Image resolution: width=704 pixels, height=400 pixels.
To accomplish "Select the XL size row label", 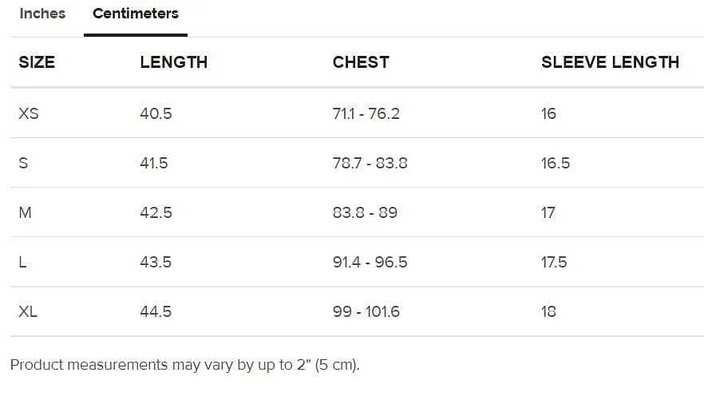I will (x=28, y=311).
